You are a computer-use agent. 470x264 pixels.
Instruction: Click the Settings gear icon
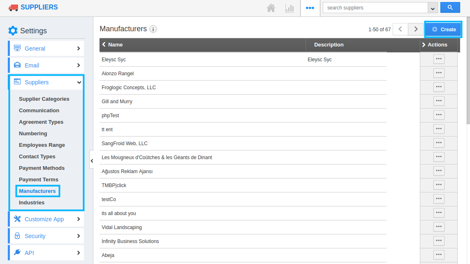(x=13, y=30)
